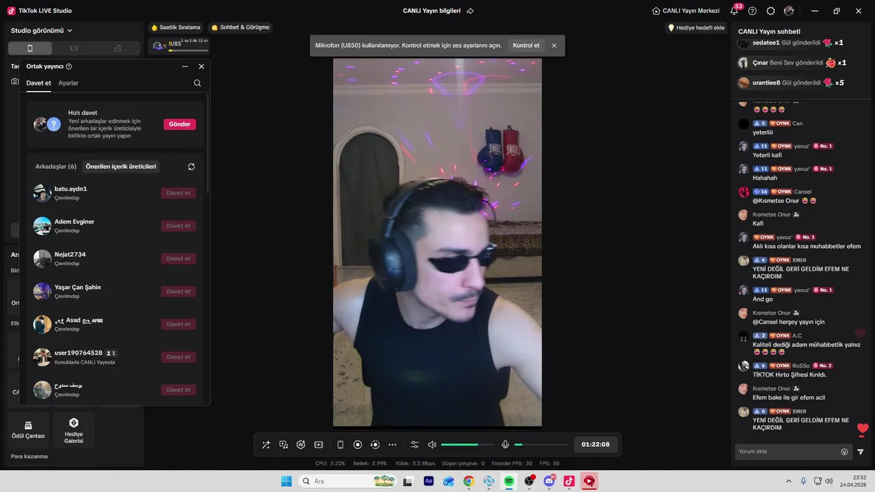Viewport: 875px width, 492px height.
Task: Open the Windows Start menu
Action: (286, 481)
